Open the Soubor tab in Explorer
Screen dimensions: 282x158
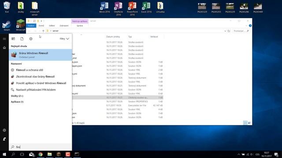(31, 25)
